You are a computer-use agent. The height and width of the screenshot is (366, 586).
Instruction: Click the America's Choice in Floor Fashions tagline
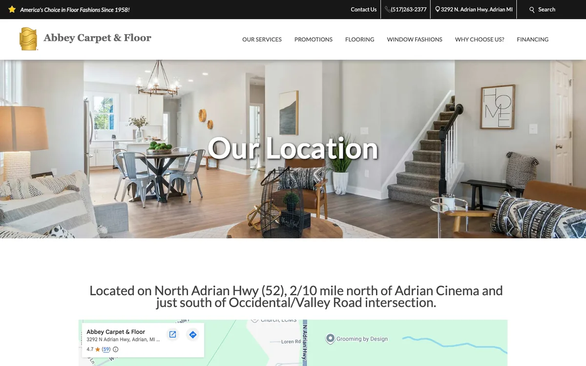pyautogui.click(x=75, y=10)
